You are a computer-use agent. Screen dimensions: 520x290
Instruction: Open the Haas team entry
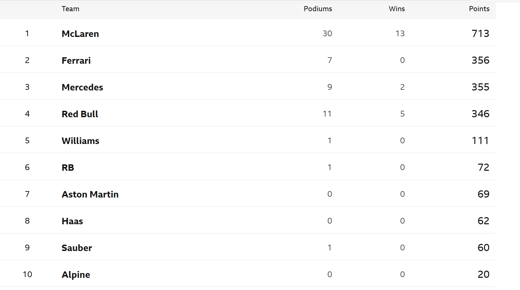click(72, 221)
